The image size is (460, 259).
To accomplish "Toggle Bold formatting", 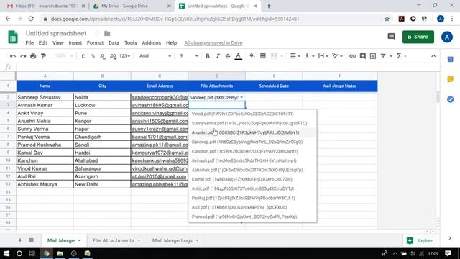I will tap(208, 56).
